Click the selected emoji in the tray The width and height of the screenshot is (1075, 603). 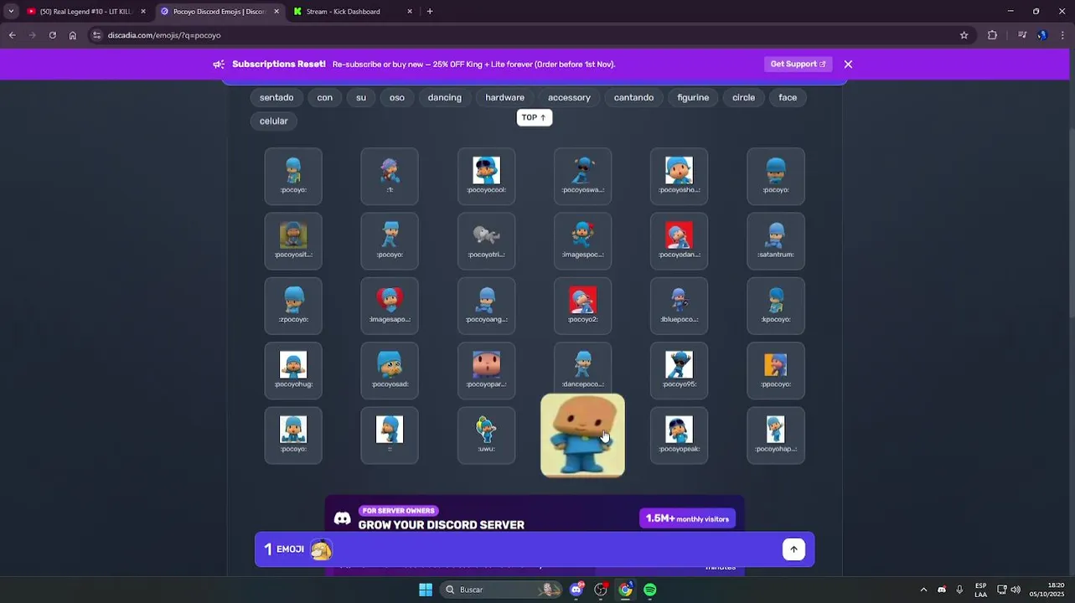coord(321,549)
